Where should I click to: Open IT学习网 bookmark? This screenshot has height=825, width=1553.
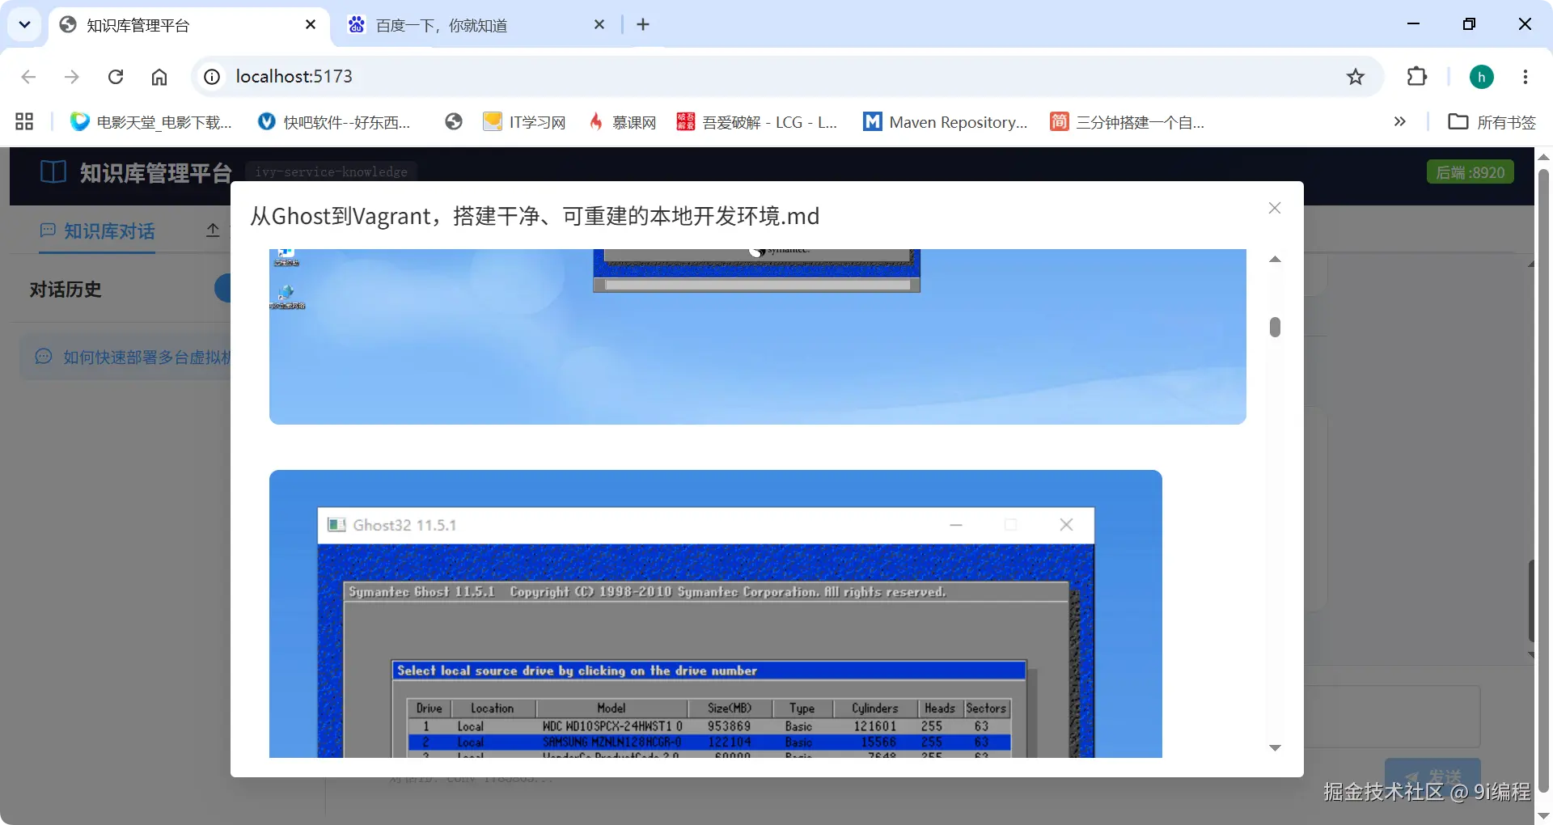click(x=524, y=122)
